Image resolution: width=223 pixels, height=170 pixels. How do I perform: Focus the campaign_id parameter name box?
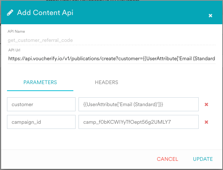[x=41, y=122]
